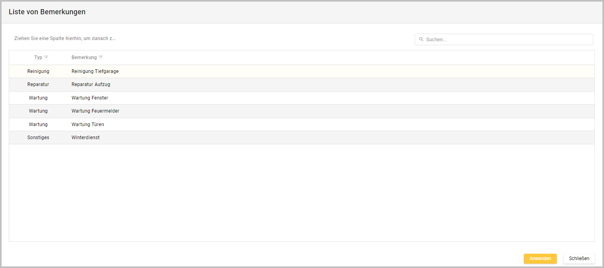Click the Liste von Bemerkungen title
This screenshot has width=604, height=268.
[47, 12]
